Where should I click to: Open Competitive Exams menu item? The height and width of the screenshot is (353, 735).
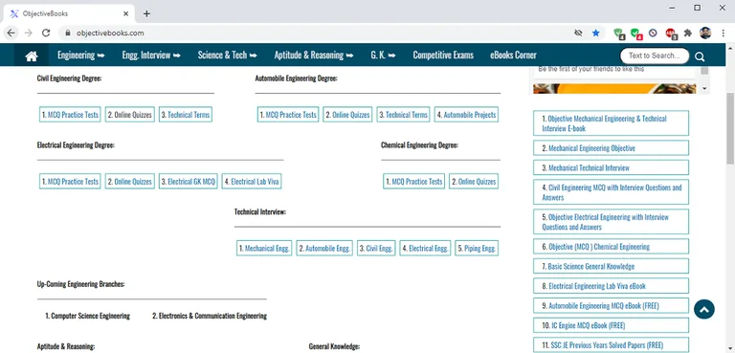(443, 55)
